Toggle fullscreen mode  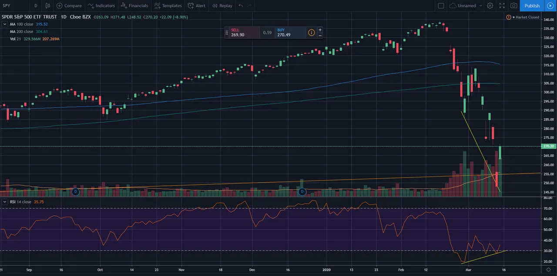502,6
